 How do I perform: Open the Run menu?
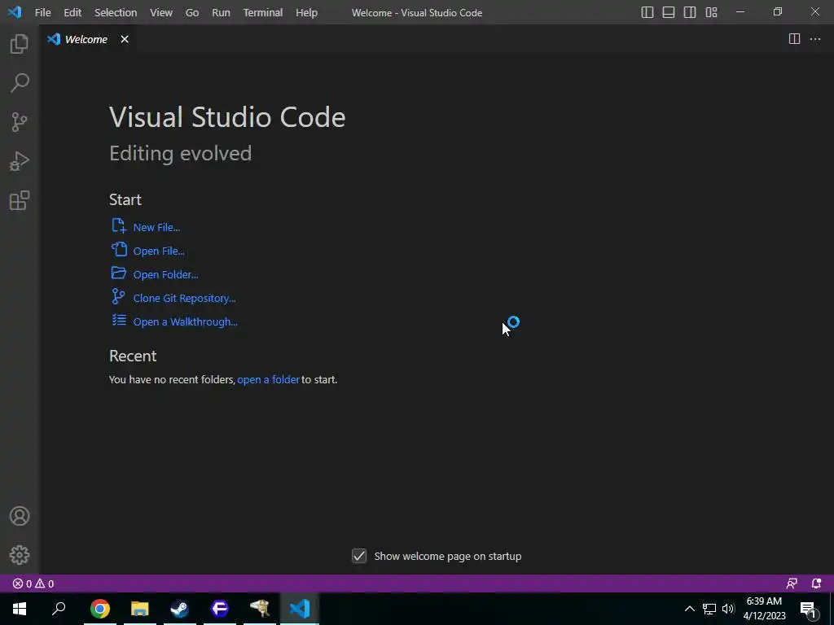point(221,12)
